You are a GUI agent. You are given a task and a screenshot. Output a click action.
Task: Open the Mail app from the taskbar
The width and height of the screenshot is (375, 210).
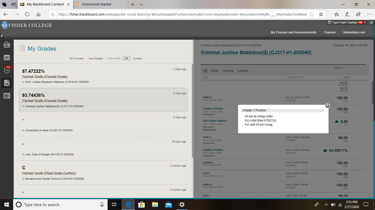[x=168, y=205]
